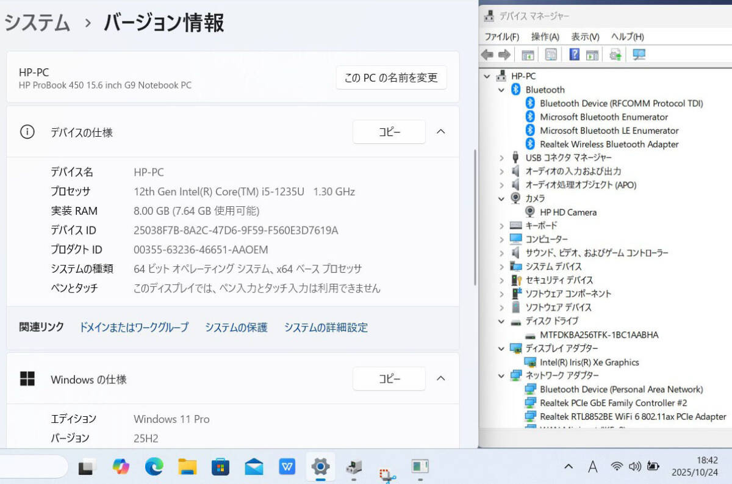
Task: Collapse the Bluetooth tree node
Action: 501,90
